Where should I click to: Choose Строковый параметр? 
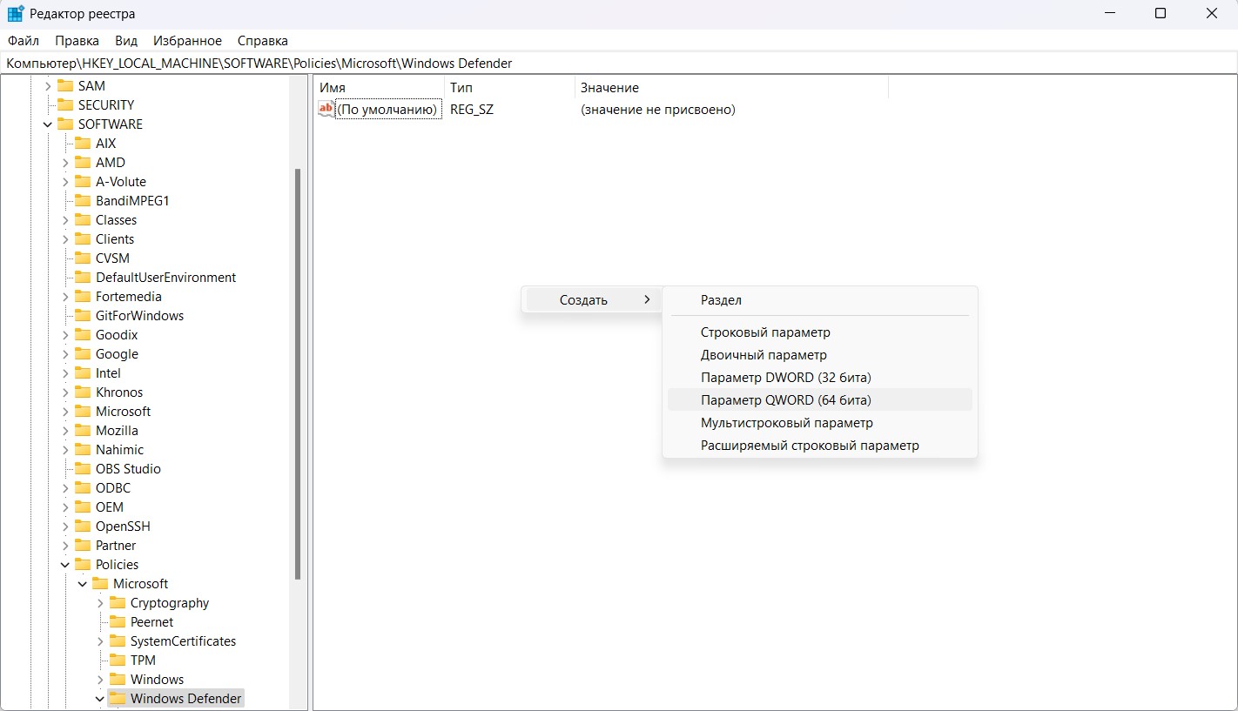819,332
